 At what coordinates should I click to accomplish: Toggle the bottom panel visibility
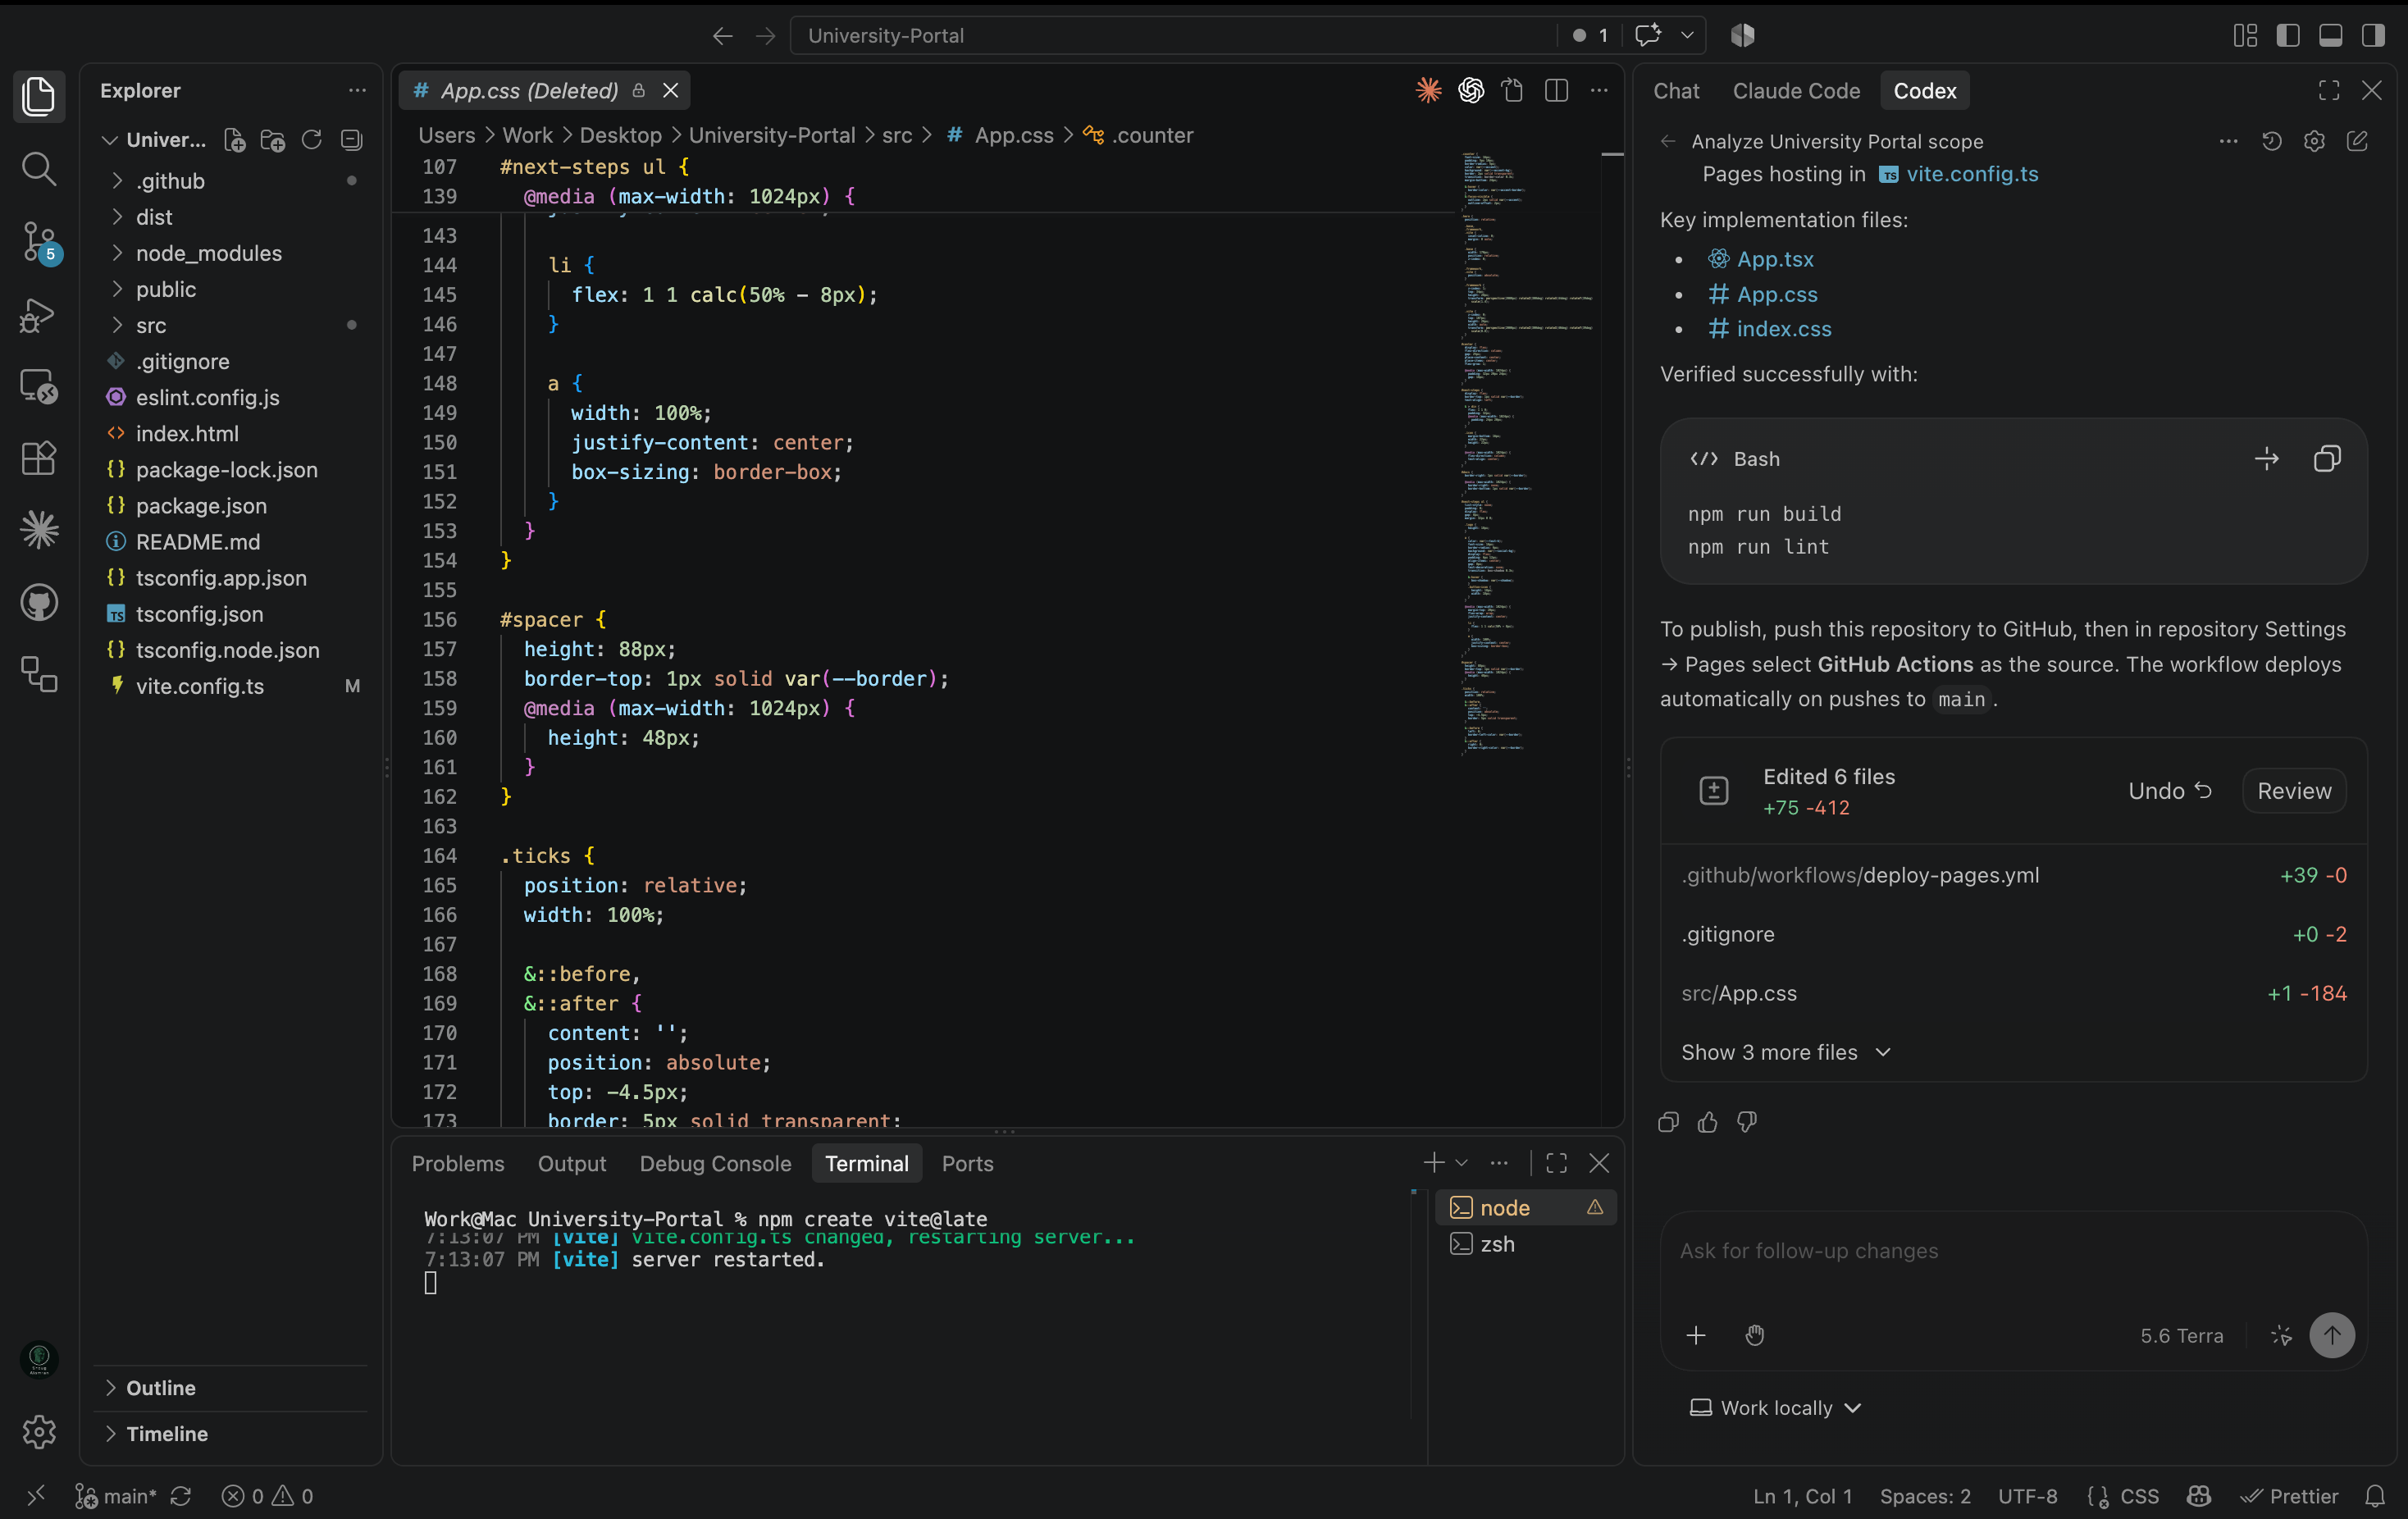[x=2331, y=35]
